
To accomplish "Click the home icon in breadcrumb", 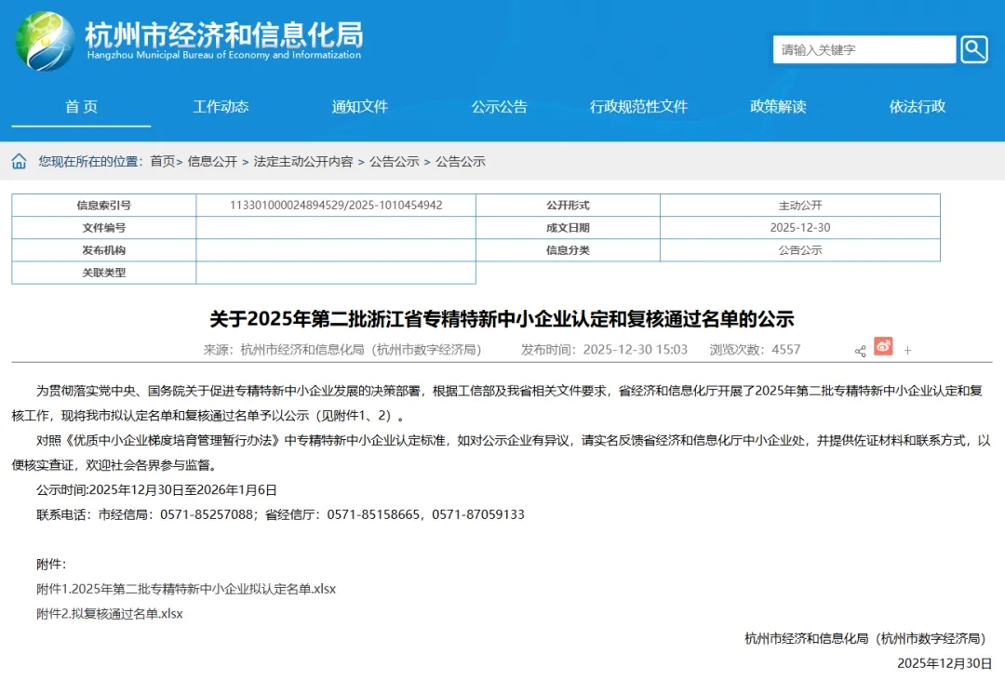I will [19, 162].
